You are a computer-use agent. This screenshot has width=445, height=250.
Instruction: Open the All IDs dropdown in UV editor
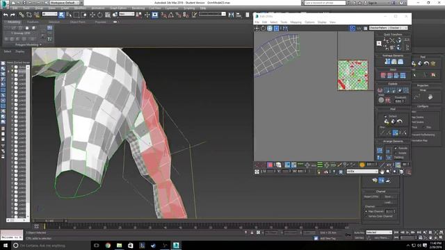(362, 172)
